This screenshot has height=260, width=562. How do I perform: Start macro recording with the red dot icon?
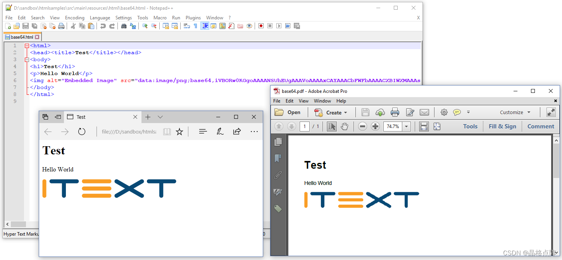coord(261,26)
